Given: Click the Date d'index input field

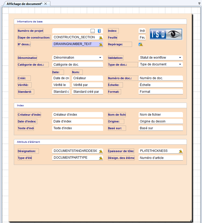Looking at the screenshot, I should (78, 121).
